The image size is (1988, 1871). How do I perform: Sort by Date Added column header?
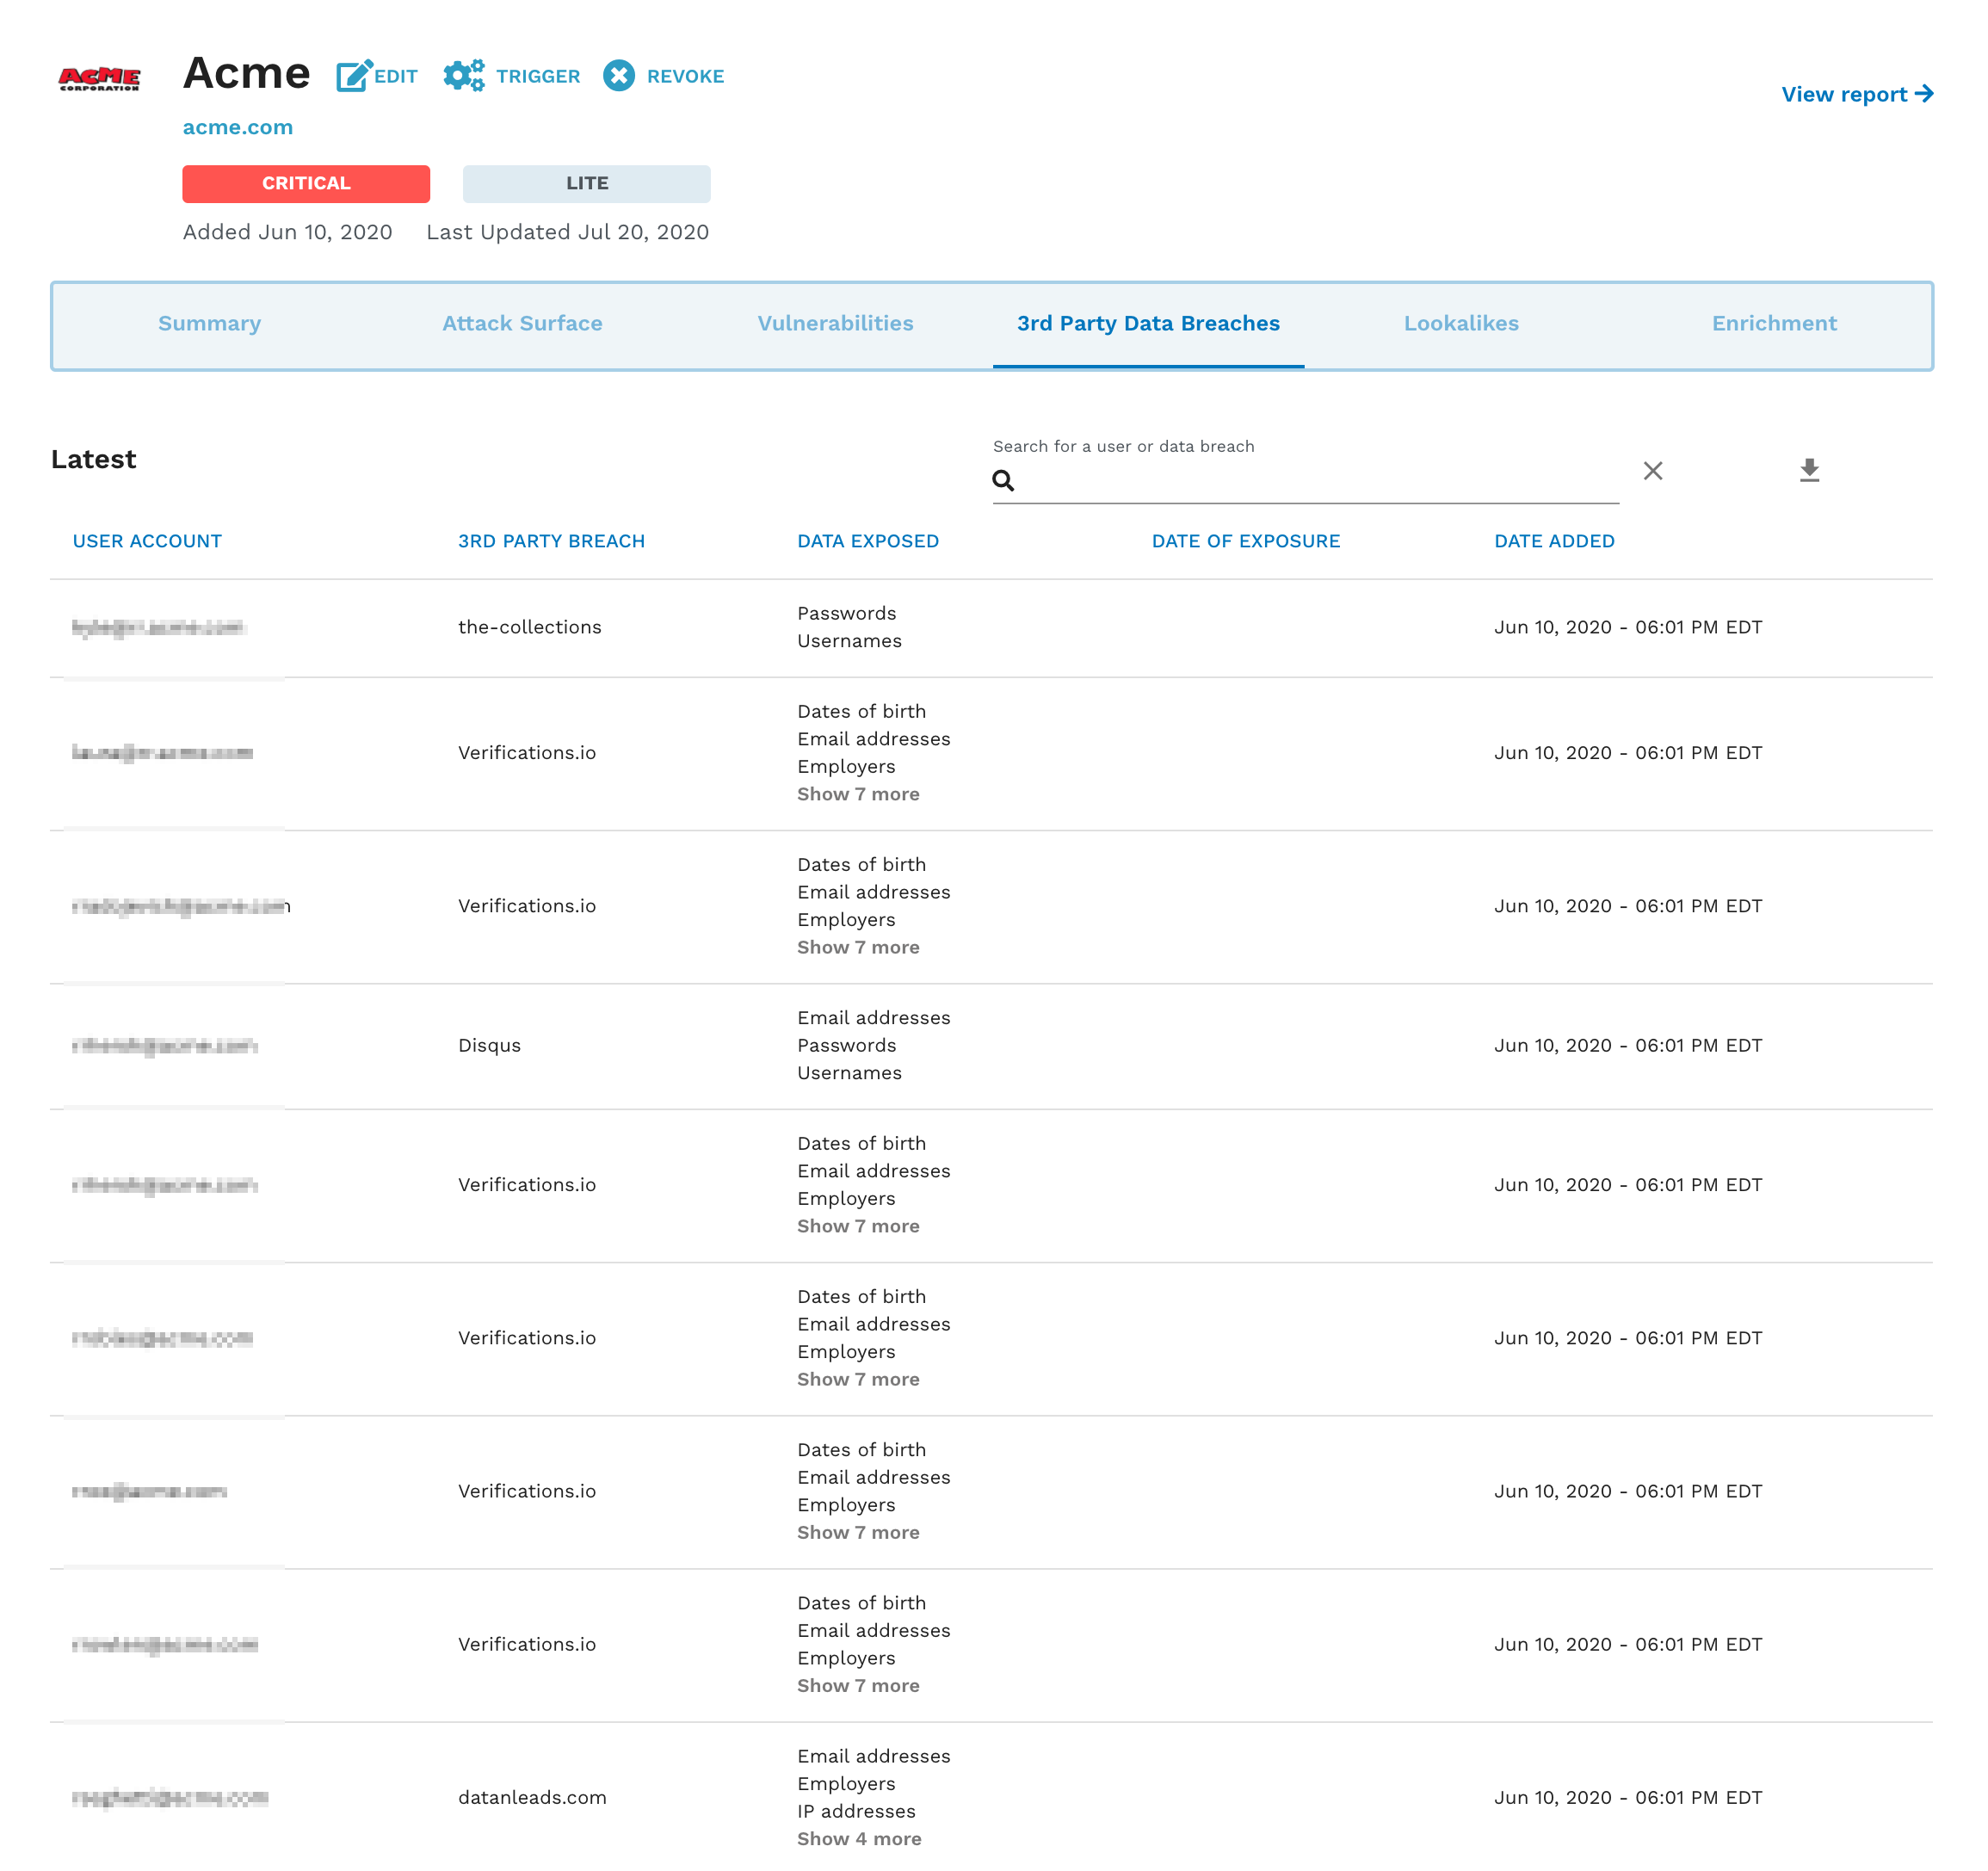point(1554,541)
